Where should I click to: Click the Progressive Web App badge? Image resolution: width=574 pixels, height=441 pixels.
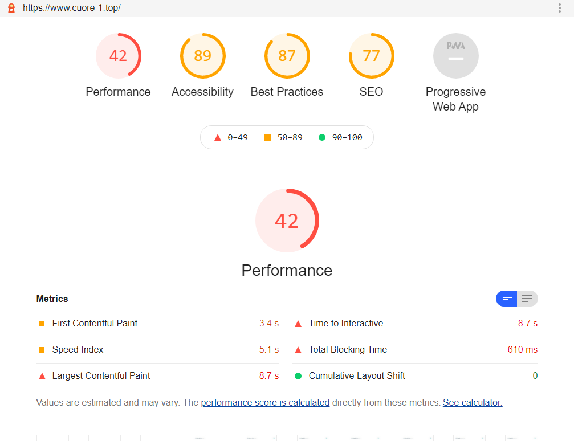[455, 56]
